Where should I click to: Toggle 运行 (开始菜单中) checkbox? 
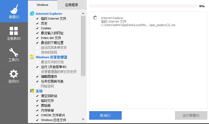pos(37,67)
